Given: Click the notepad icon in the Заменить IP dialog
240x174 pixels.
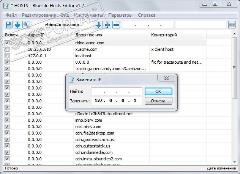Looking at the screenshot, I should [x=71, y=80].
